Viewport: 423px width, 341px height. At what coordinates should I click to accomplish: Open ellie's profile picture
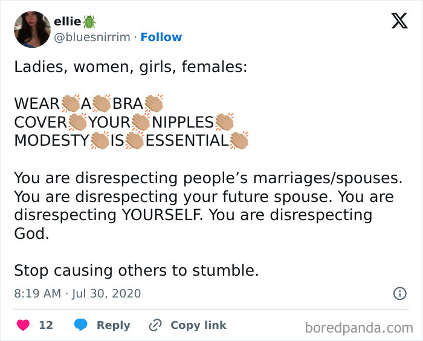coord(32,29)
